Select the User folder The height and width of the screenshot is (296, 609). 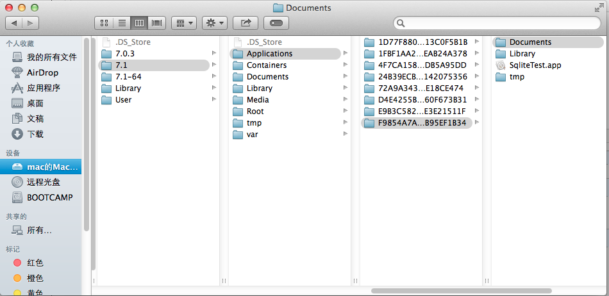click(x=155, y=100)
